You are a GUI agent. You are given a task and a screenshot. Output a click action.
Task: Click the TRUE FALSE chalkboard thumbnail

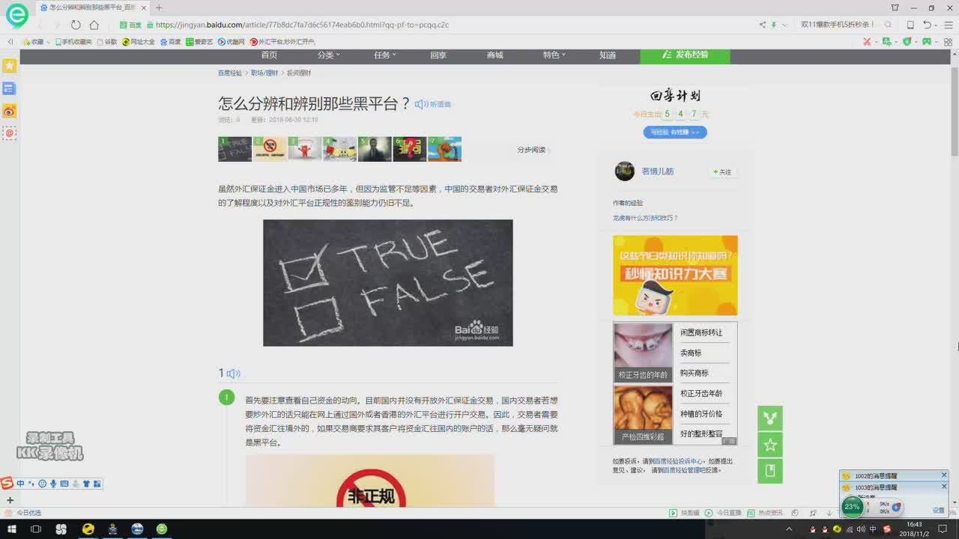235,149
